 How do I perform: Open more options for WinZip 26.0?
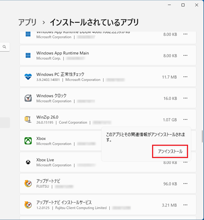pos(185,119)
